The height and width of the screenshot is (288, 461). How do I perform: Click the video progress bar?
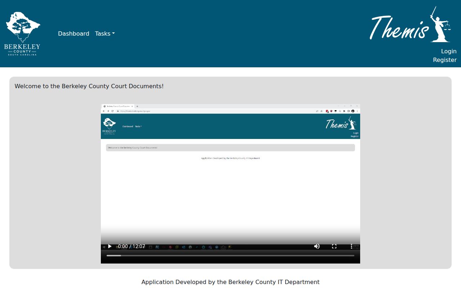[x=230, y=256]
